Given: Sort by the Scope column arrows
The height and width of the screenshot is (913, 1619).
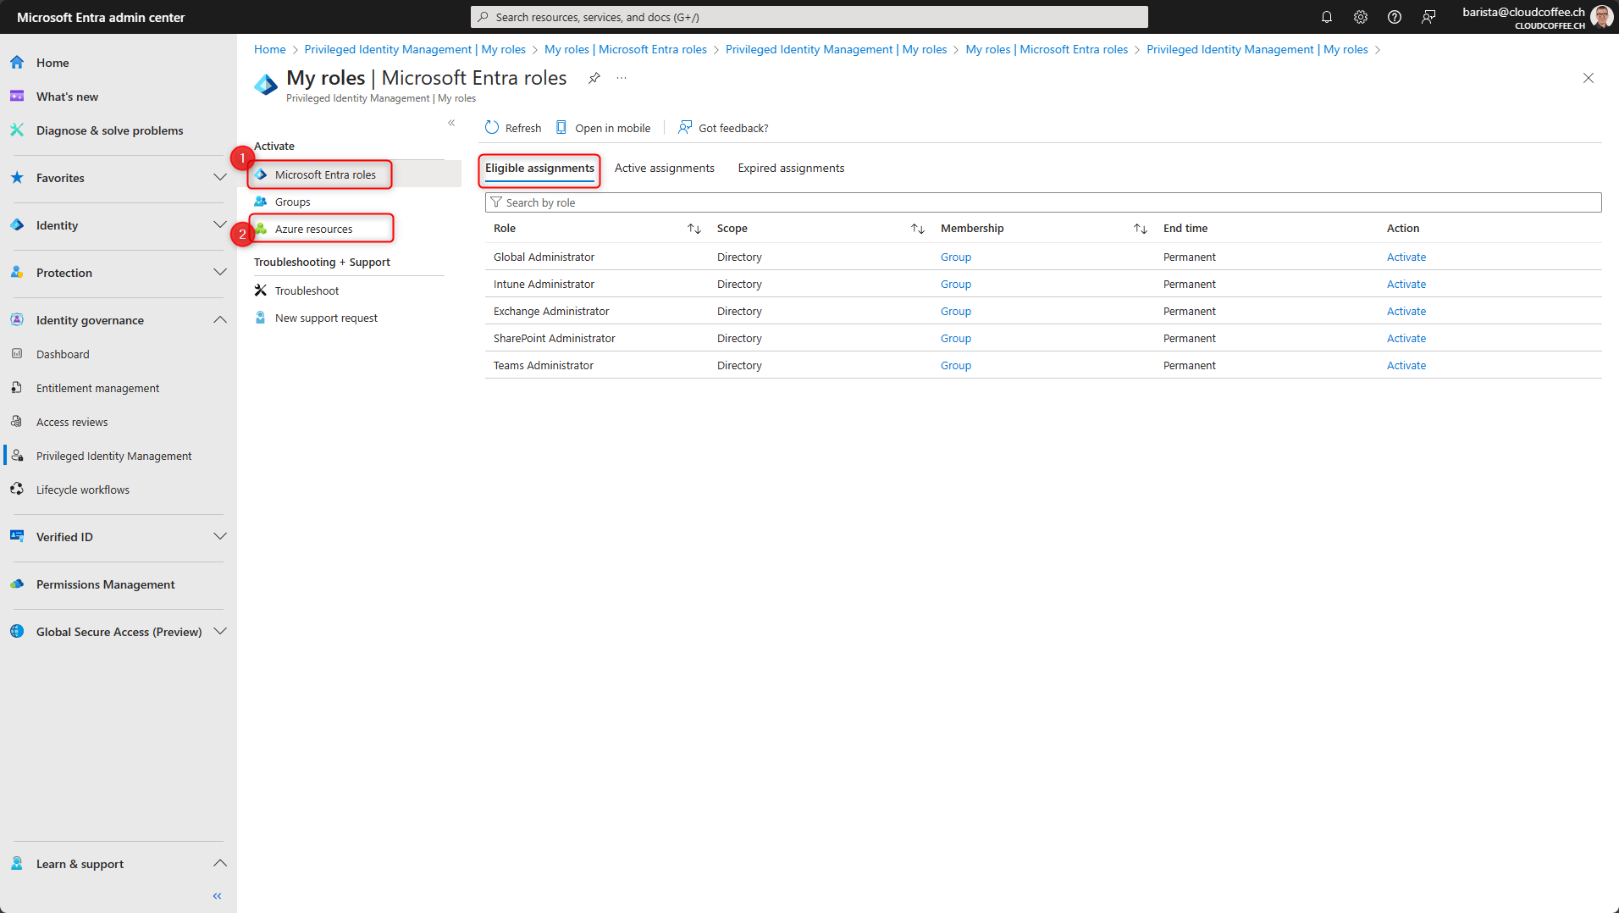Looking at the screenshot, I should click(918, 229).
